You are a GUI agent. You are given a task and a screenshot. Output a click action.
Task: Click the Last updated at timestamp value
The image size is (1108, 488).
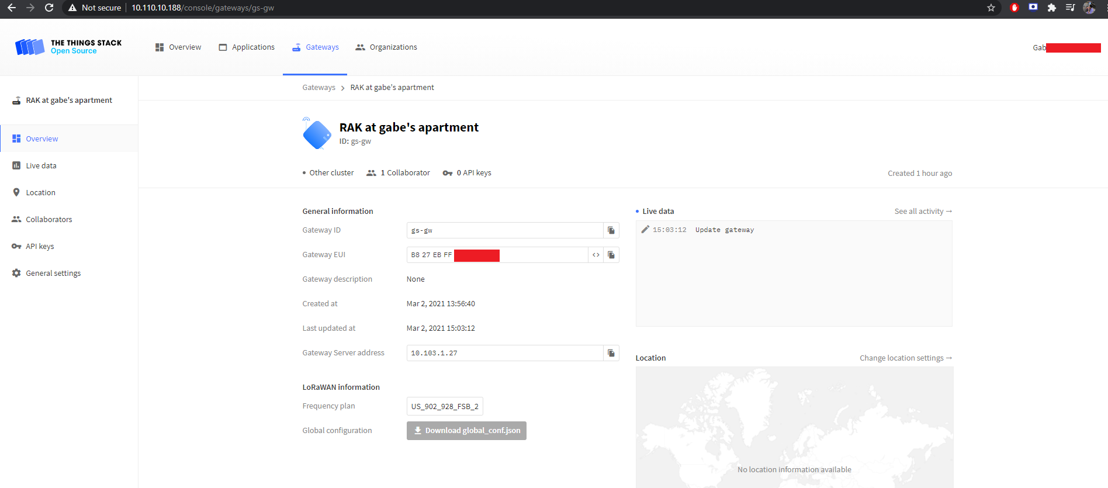[441, 328]
